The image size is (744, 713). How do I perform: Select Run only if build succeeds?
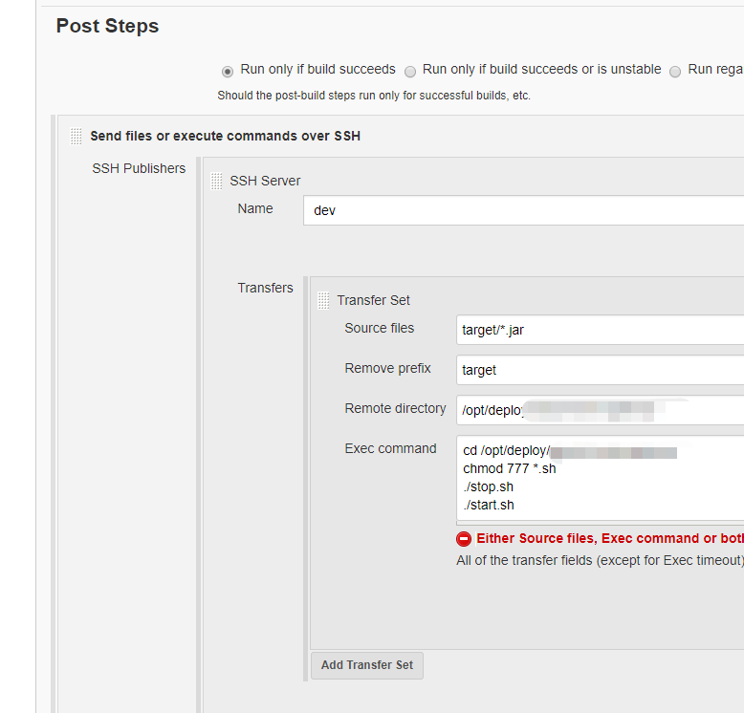[x=227, y=71]
